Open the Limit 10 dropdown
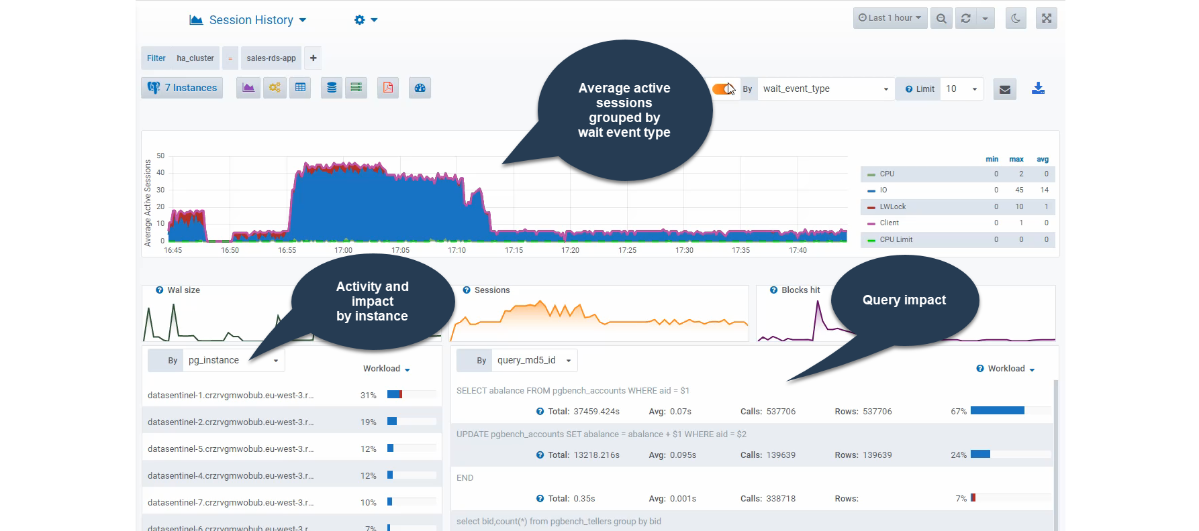Image resolution: width=1199 pixels, height=531 pixels. (961, 89)
